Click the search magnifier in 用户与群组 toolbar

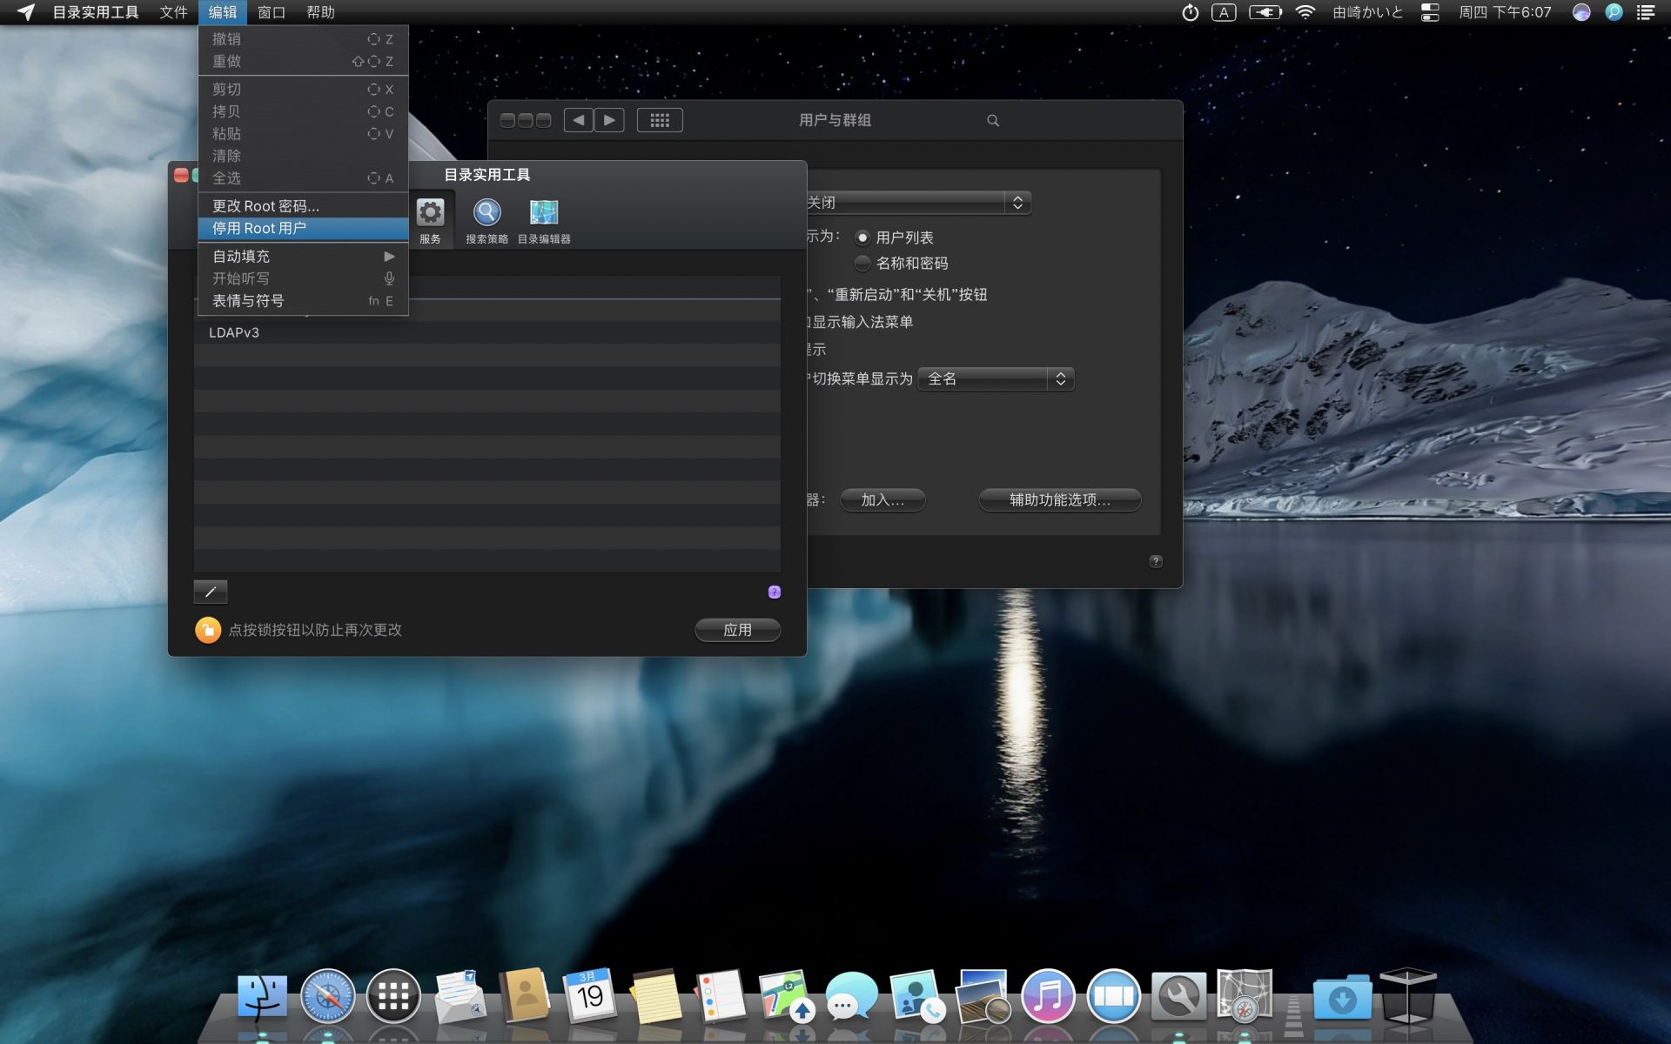[x=993, y=120]
